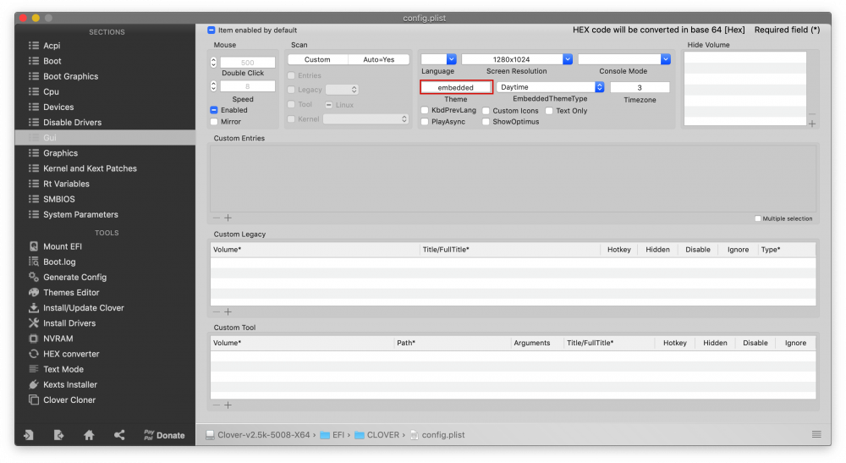Click the path bar menu icon at bottom right
Image resolution: width=846 pixels, height=463 pixels.
click(x=816, y=435)
